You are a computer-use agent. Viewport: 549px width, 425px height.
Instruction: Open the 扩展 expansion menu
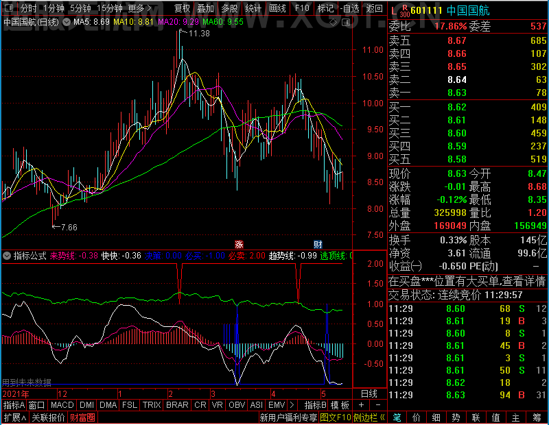tap(15, 417)
